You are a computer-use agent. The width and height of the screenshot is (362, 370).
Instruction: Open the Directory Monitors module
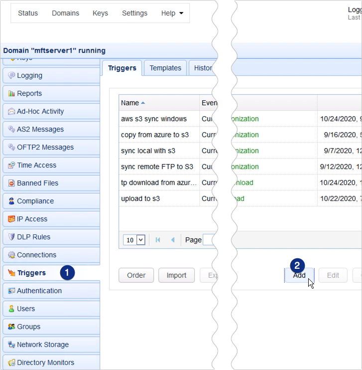(51, 362)
